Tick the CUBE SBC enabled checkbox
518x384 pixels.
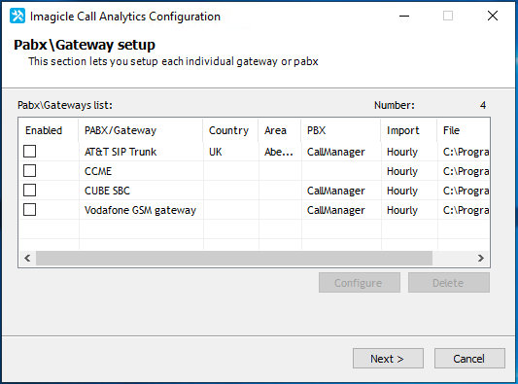(x=30, y=190)
